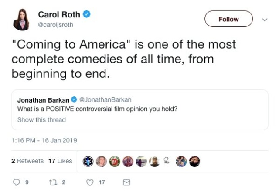View the 17 Likes list
279x192 pixels.
(x=60, y=161)
